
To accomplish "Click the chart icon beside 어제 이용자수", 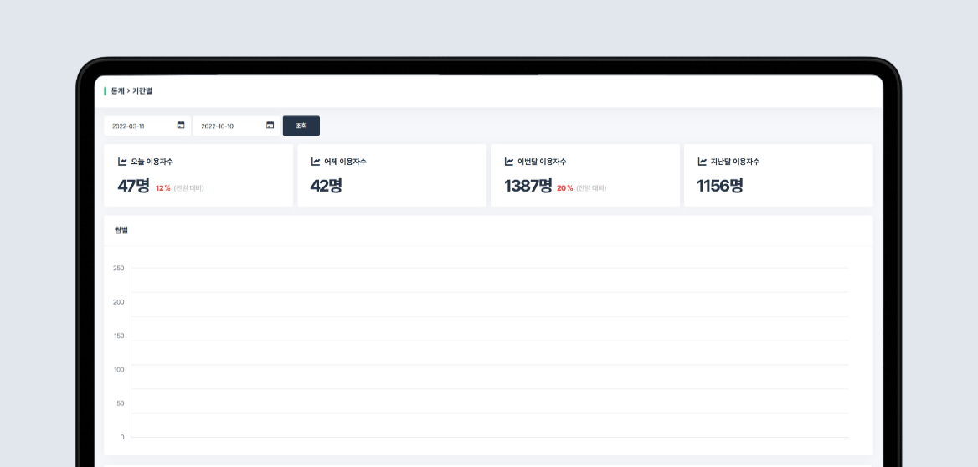I will pos(316,162).
